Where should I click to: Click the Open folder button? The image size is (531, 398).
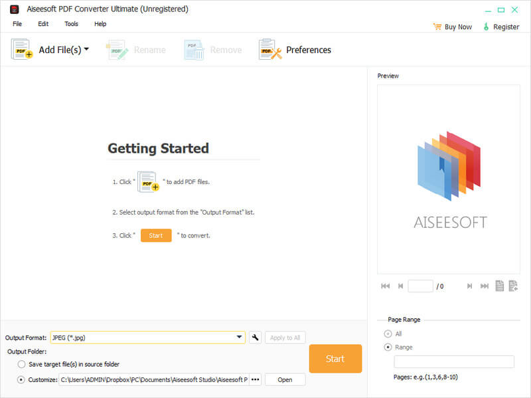285,379
